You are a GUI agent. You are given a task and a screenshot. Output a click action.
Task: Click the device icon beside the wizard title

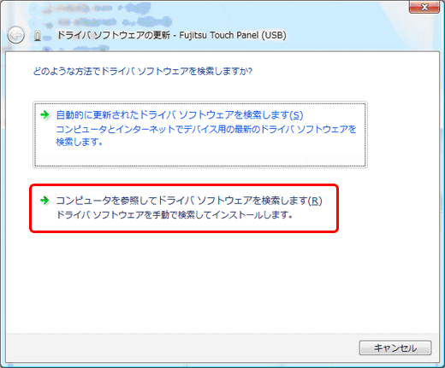click(38, 36)
